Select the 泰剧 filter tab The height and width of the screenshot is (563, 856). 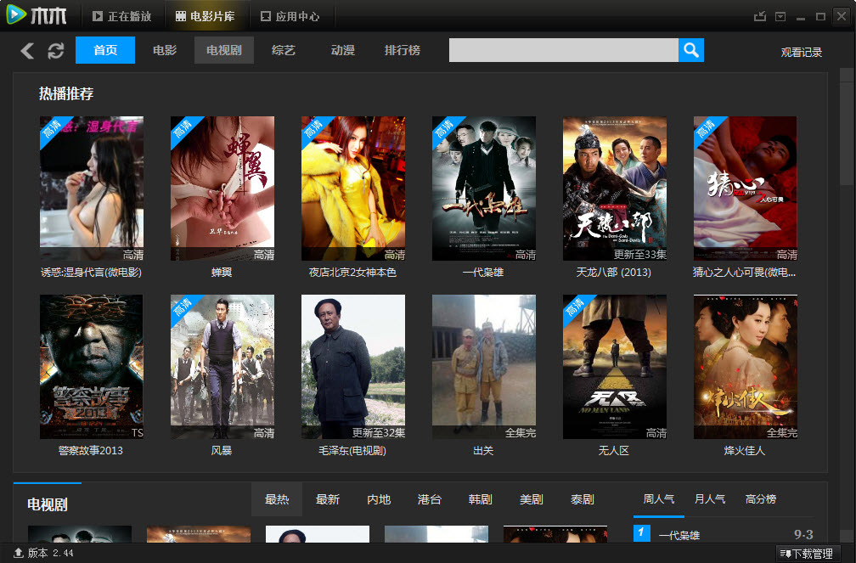coord(582,499)
